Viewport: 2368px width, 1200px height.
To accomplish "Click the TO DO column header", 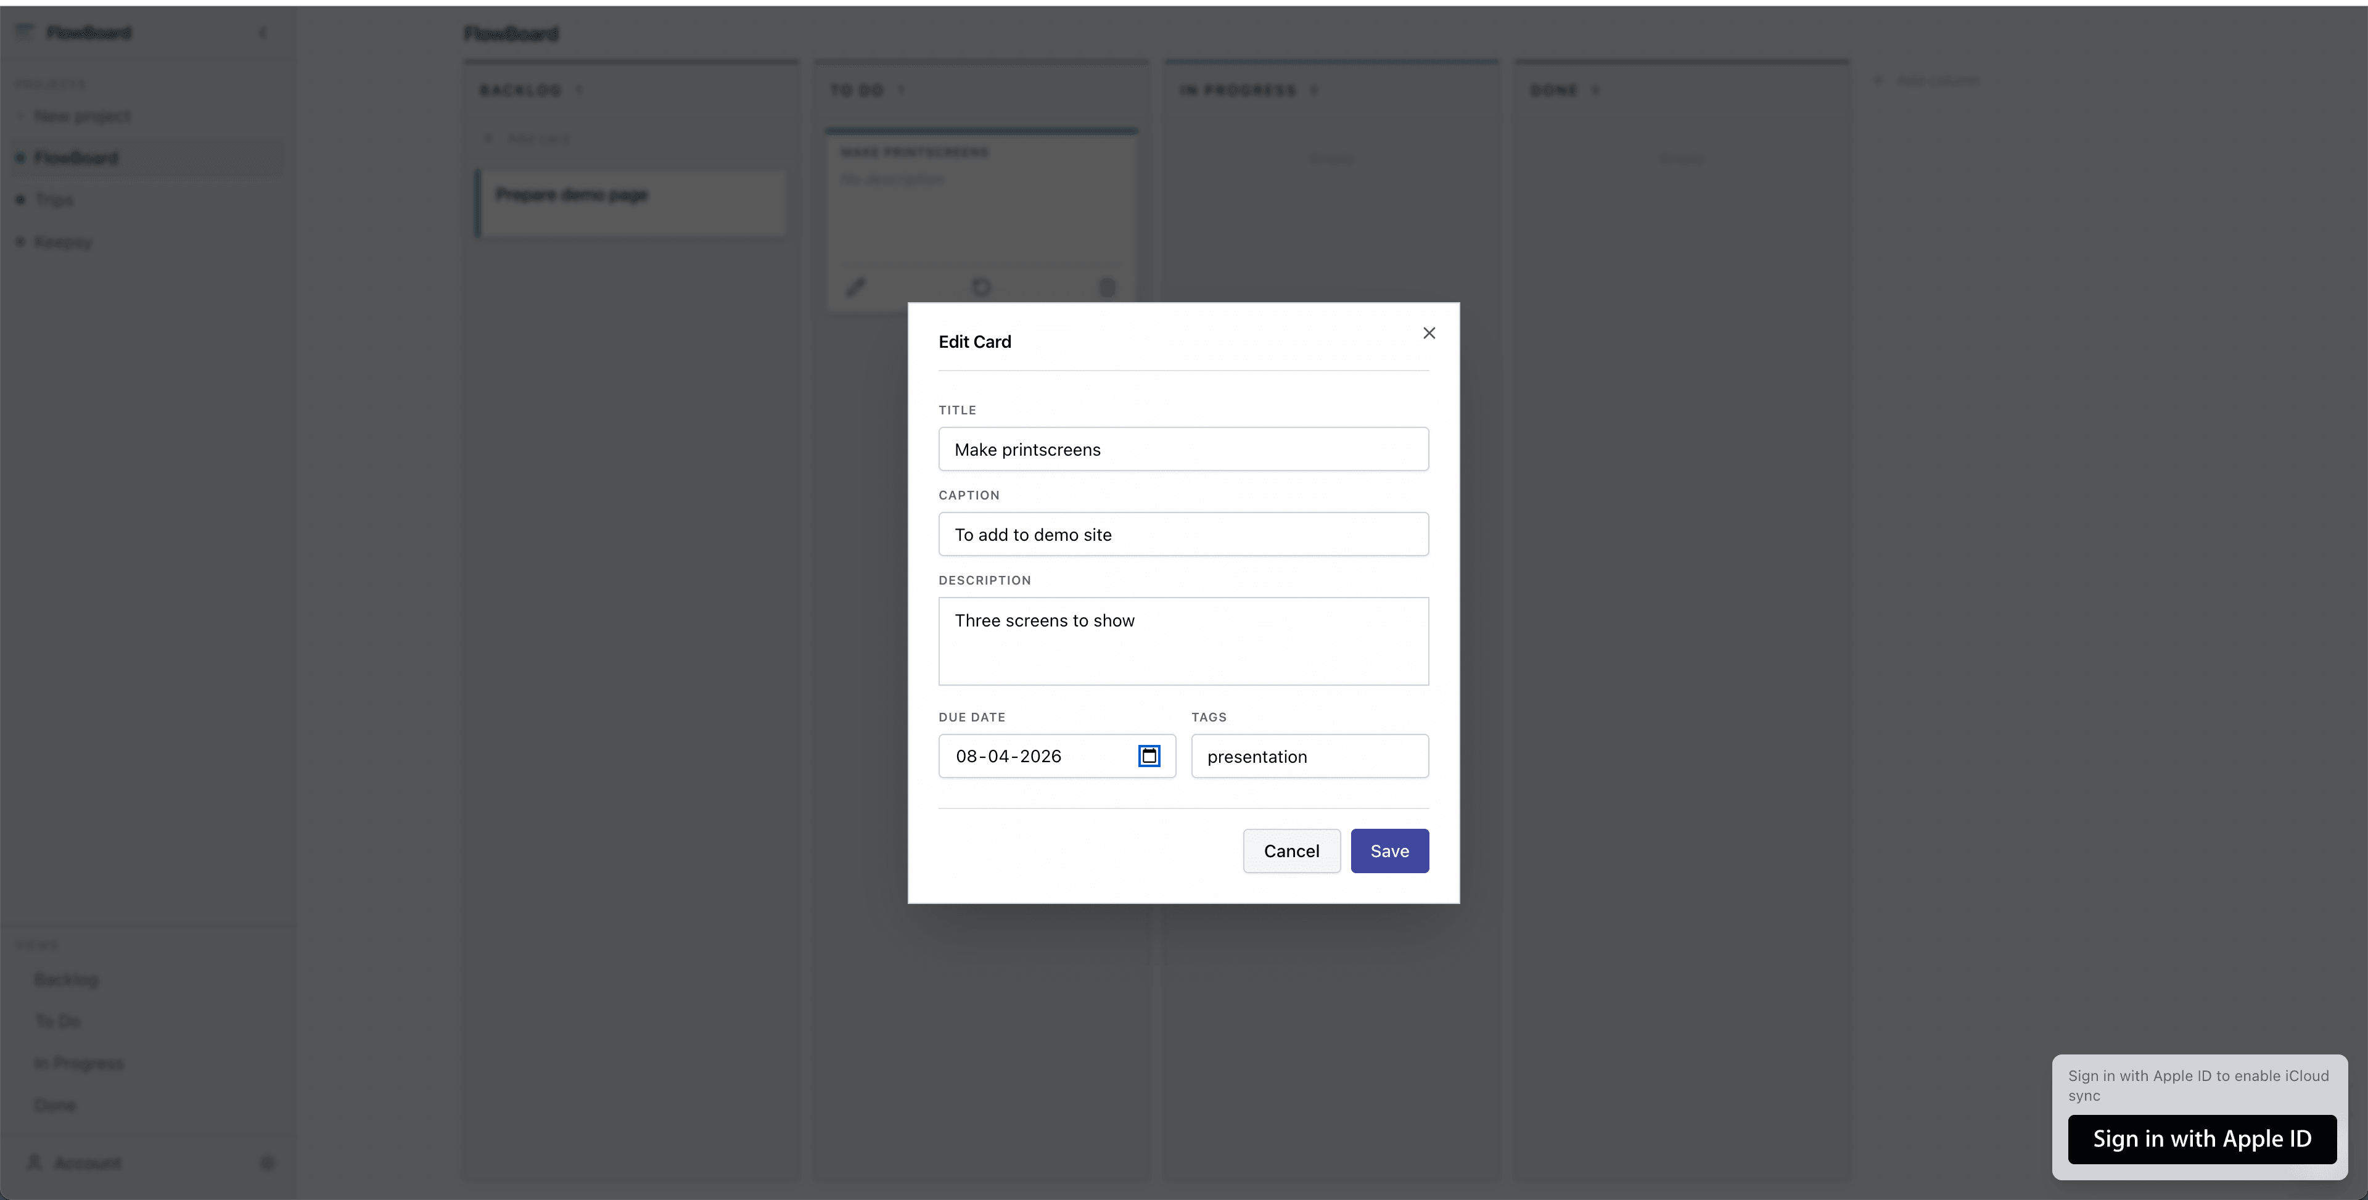I will click(x=857, y=90).
